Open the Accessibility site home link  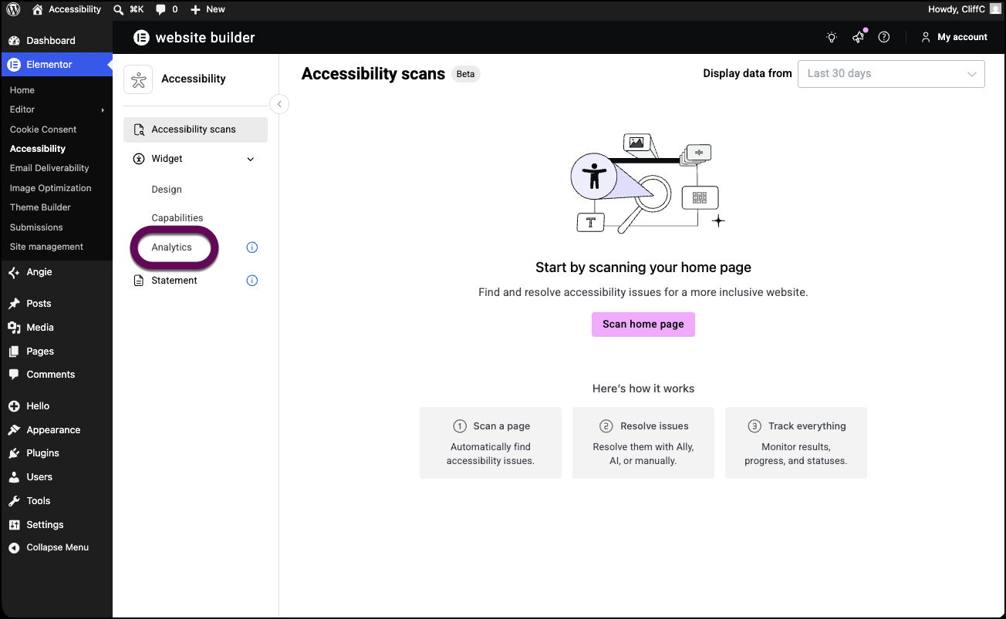click(x=67, y=9)
